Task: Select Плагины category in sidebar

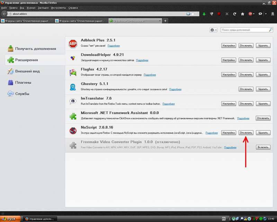Action: click(x=35, y=83)
